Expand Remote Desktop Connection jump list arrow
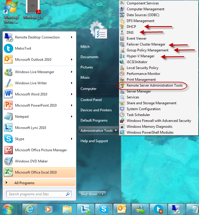This screenshot has width=199, height=215. pos(72,37)
